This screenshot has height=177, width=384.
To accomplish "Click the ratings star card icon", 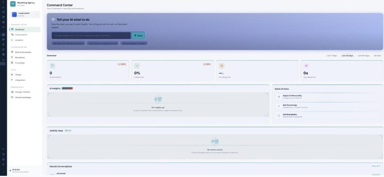I will point(222,66).
